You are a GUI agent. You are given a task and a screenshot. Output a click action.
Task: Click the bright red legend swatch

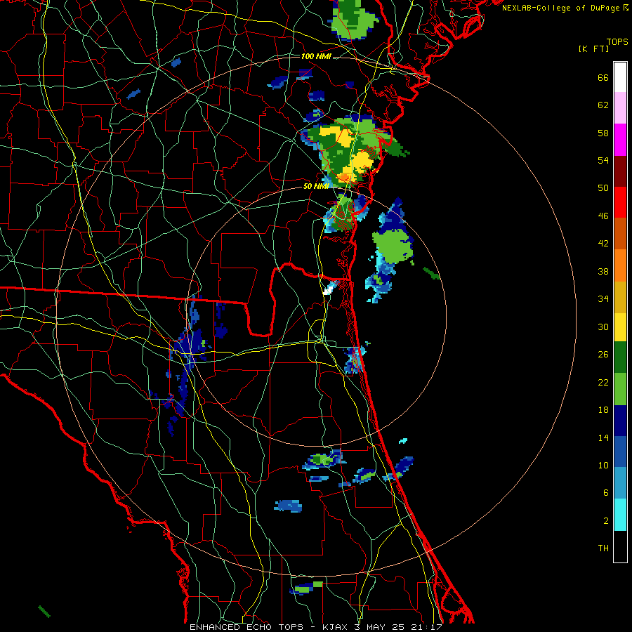pos(620,202)
